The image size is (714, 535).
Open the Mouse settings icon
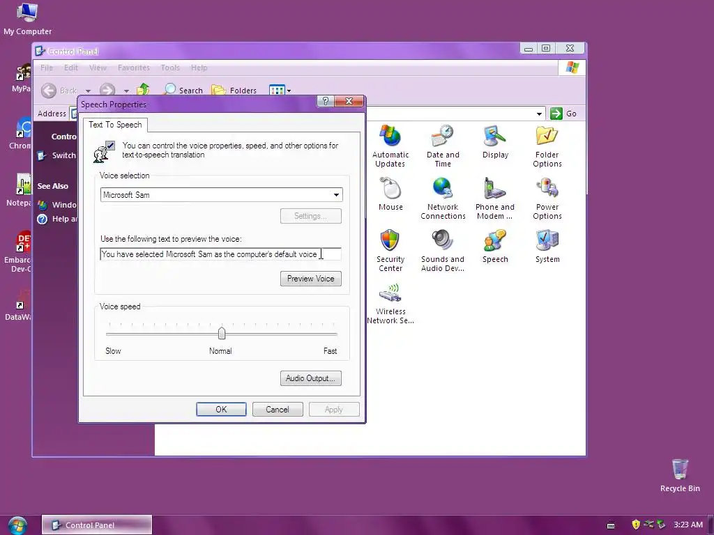pyautogui.click(x=390, y=194)
